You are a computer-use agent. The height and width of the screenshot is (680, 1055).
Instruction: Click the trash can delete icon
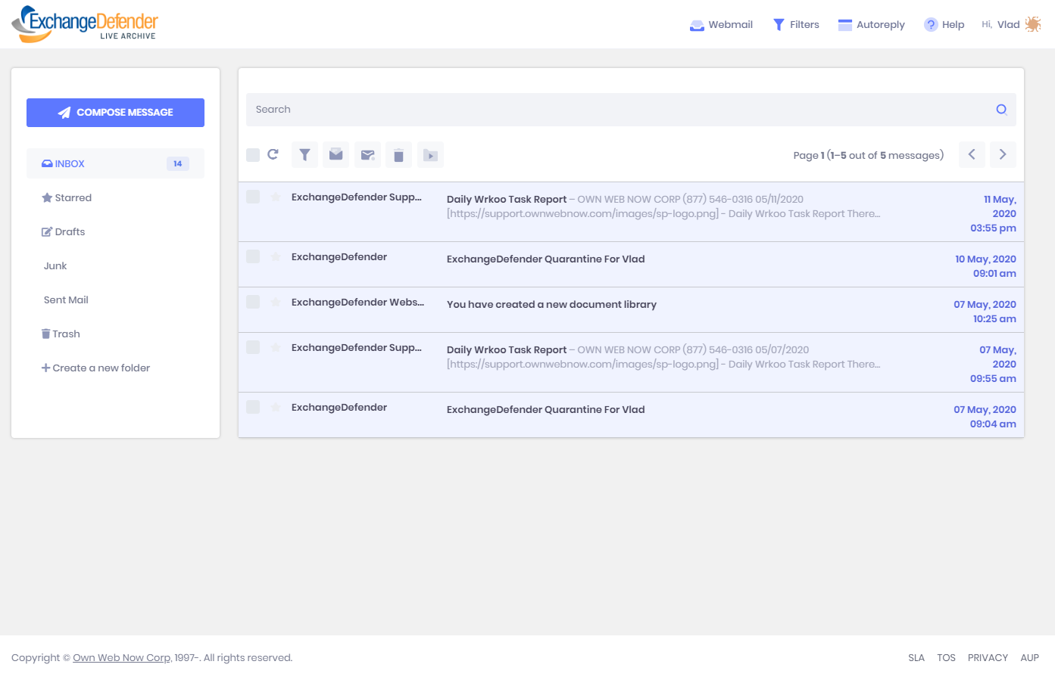pyautogui.click(x=398, y=155)
